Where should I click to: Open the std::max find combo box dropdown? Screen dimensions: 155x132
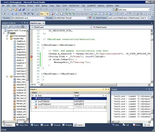click(149, 9)
